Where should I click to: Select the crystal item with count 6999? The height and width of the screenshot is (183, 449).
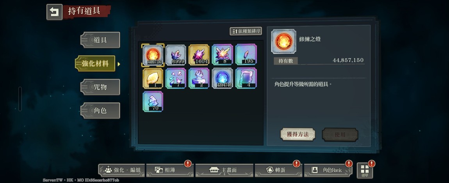pyautogui.click(x=176, y=55)
